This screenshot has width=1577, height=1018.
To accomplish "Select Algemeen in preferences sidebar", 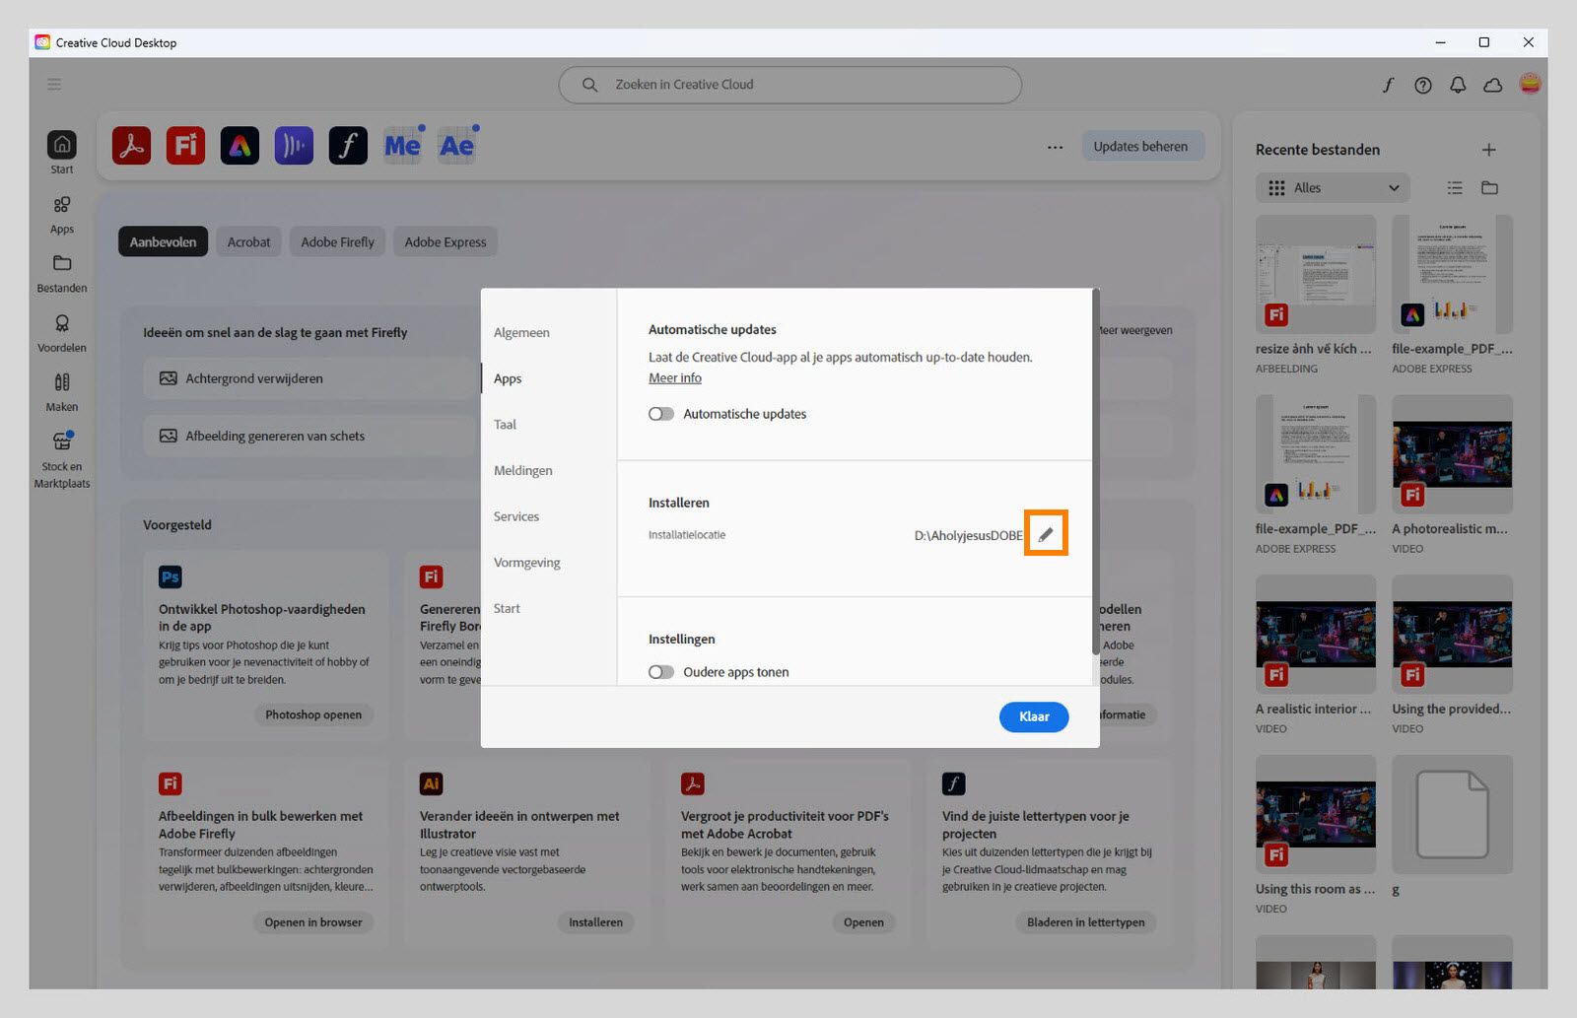I will 521,333.
